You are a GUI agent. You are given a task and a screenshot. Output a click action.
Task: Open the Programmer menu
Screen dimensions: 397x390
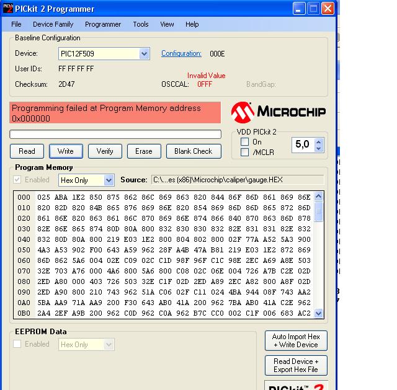point(103,24)
